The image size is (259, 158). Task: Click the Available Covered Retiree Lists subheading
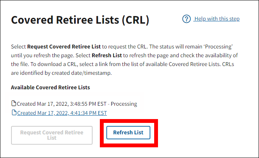click(50, 87)
